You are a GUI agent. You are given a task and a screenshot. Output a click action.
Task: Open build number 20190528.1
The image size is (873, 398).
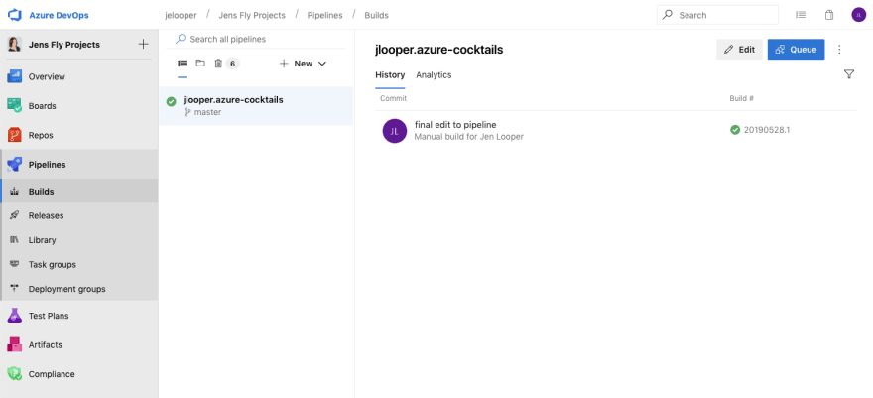click(x=767, y=130)
